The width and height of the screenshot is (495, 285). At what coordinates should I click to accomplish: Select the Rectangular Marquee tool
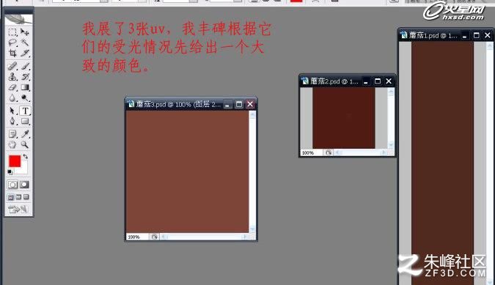coord(12,32)
